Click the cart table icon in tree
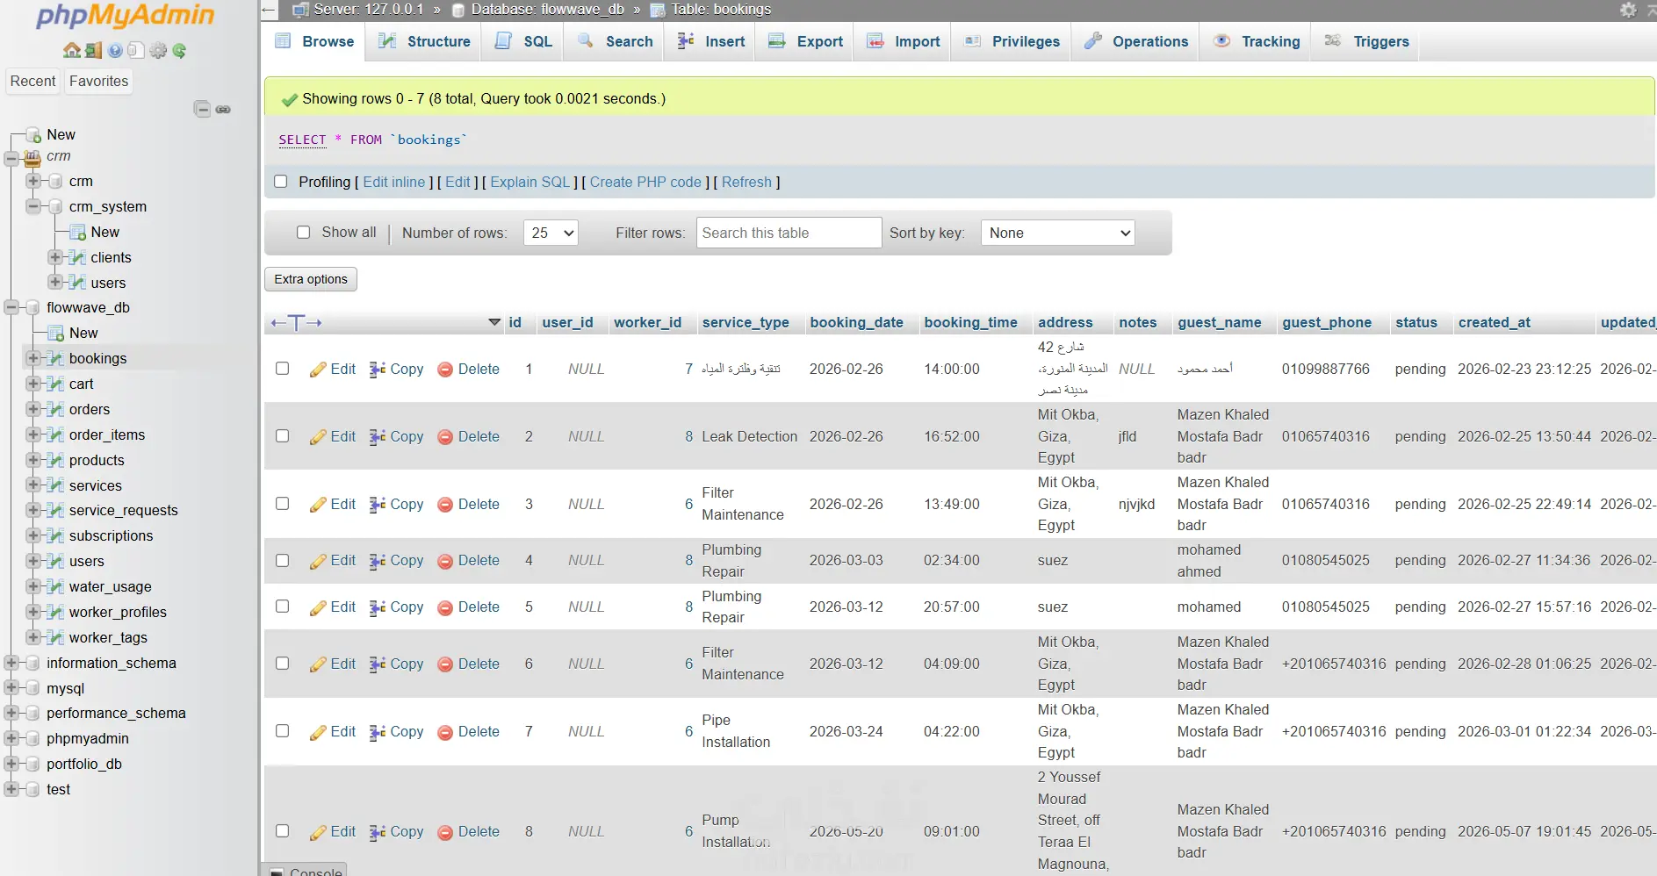Image resolution: width=1657 pixels, height=876 pixels. [56, 384]
